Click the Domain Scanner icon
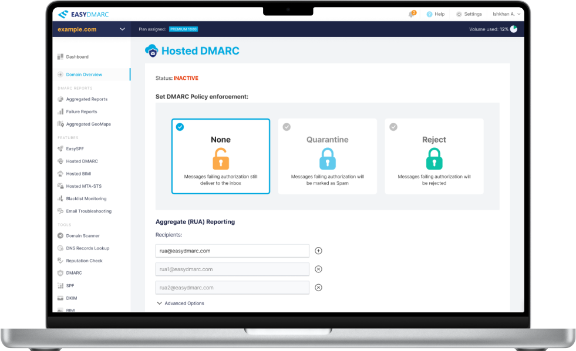Image resolution: width=576 pixels, height=351 pixels. point(60,236)
